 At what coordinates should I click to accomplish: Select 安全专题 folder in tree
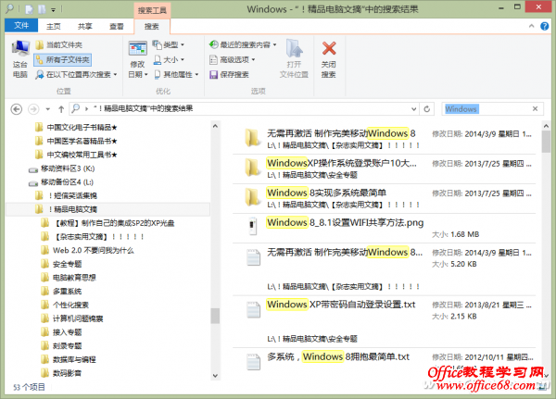click(62, 264)
